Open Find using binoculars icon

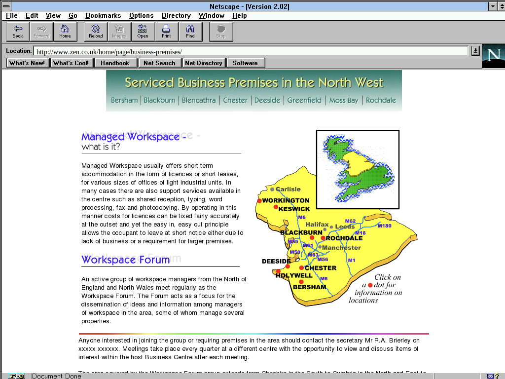pyautogui.click(x=190, y=32)
